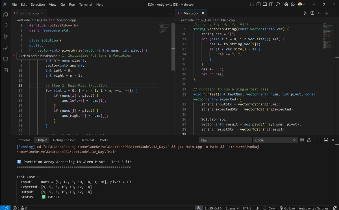The height and width of the screenshot is (210, 339).
Task: Open the File menu
Action: [x=14, y=5]
